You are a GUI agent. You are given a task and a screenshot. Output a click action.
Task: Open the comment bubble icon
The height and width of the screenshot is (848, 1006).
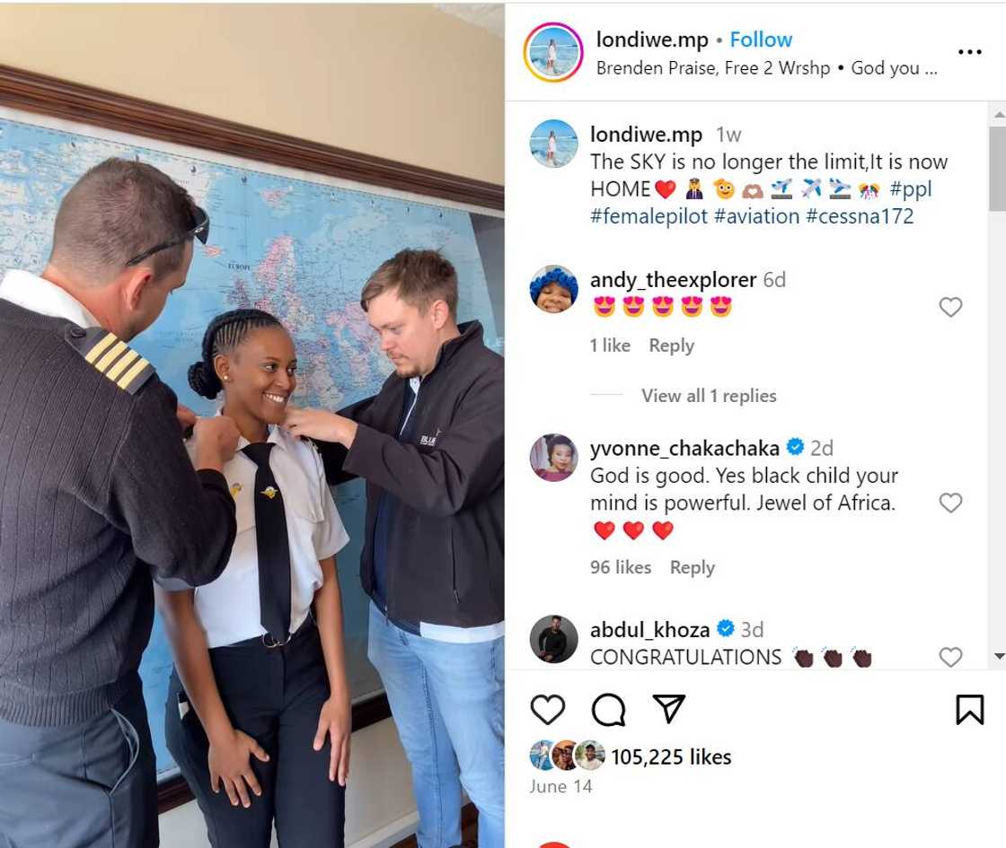tap(608, 710)
